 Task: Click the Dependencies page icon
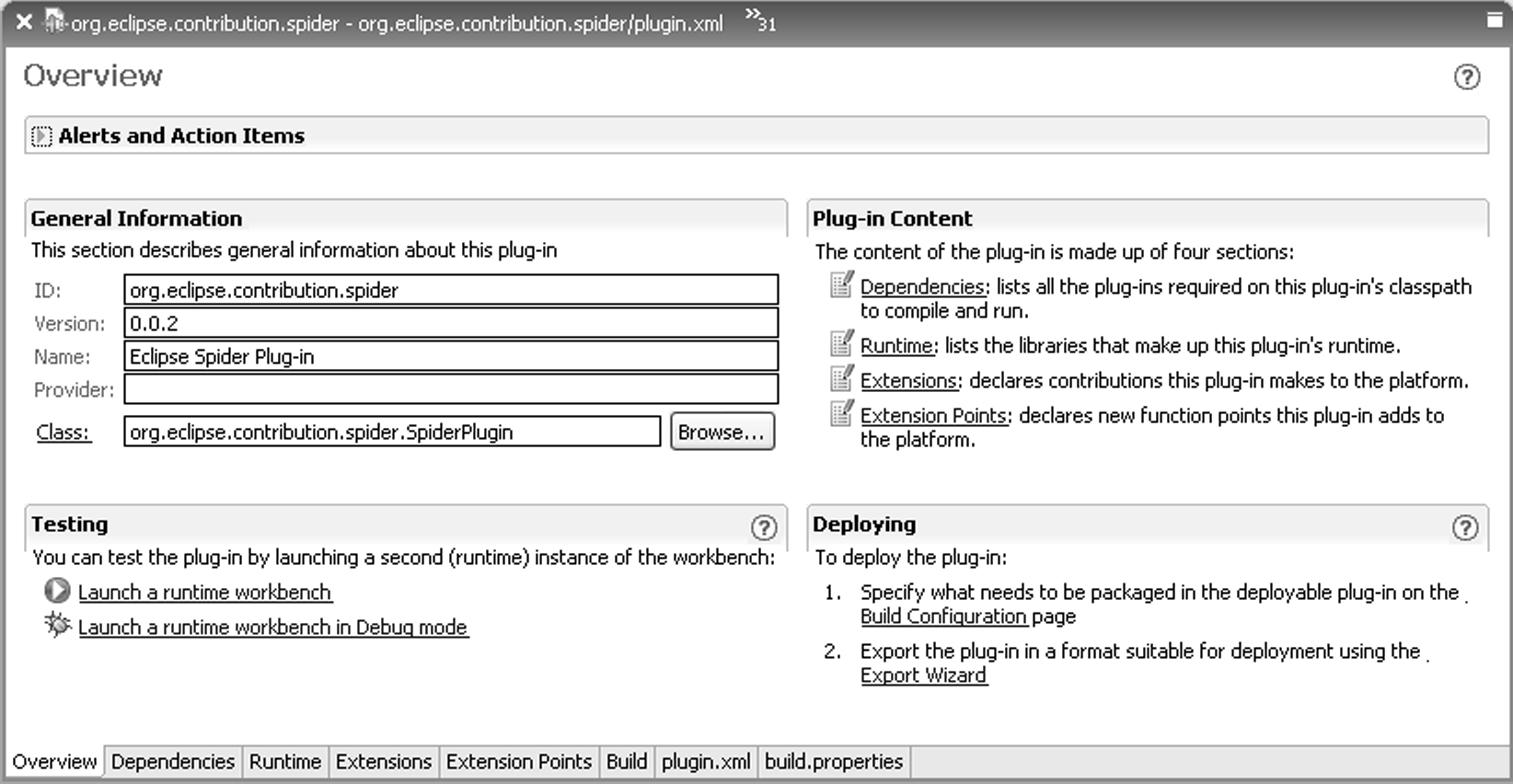(x=841, y=285)
